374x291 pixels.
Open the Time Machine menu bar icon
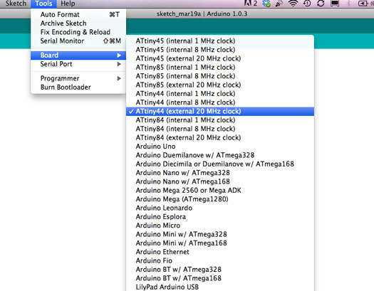click(x=307, y=4)
